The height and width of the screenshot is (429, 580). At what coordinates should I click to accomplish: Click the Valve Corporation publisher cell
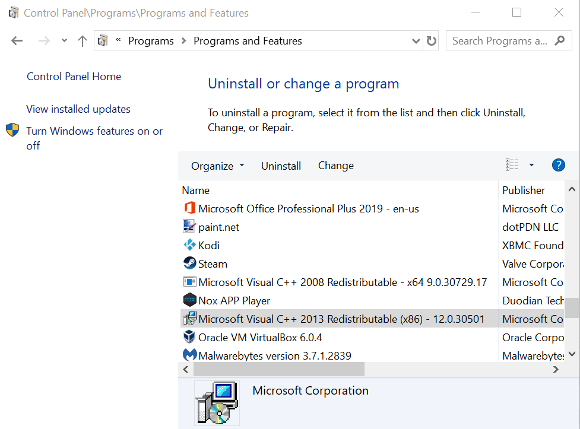(x=533, y=264)
